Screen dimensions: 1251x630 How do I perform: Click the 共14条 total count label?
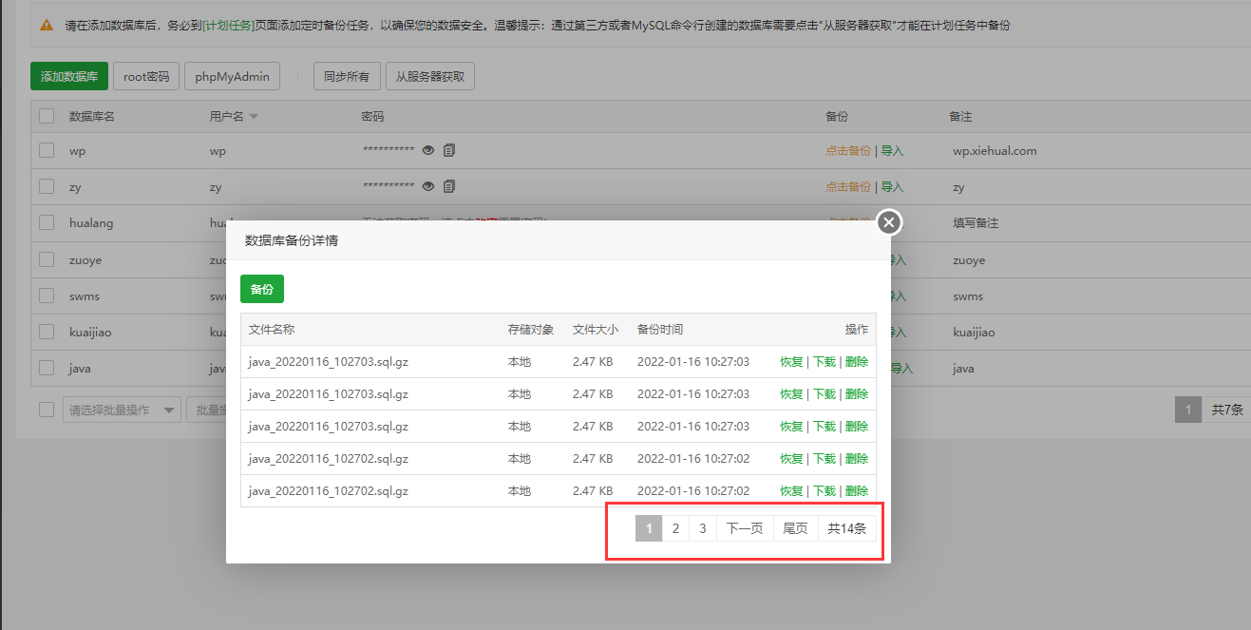[846, 528]
